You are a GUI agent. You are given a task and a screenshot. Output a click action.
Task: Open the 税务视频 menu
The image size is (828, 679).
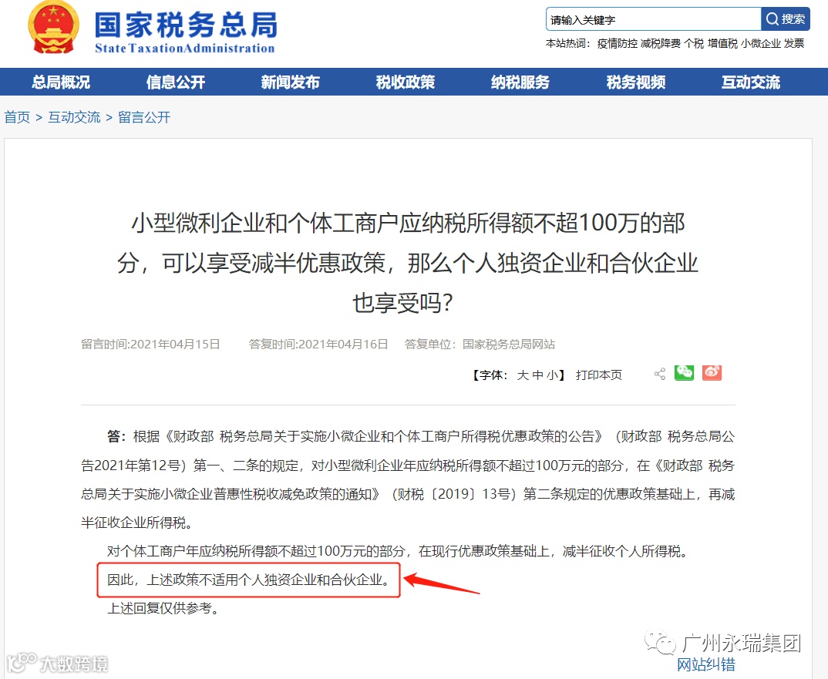click(636, 82)
